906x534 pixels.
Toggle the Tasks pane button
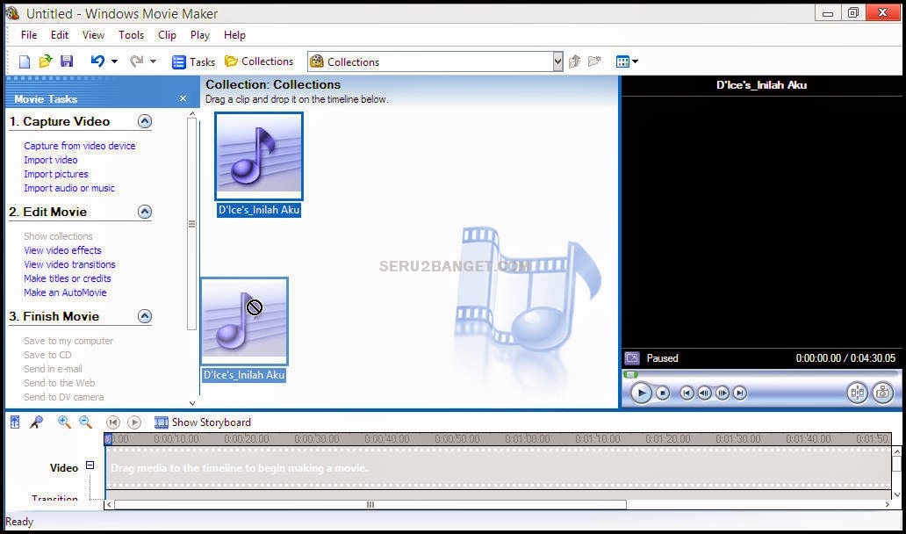click(193, 61)
